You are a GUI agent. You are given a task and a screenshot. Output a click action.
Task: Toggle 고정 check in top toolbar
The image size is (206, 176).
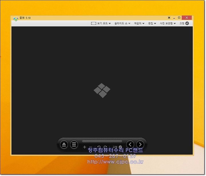tap(184, 23)
